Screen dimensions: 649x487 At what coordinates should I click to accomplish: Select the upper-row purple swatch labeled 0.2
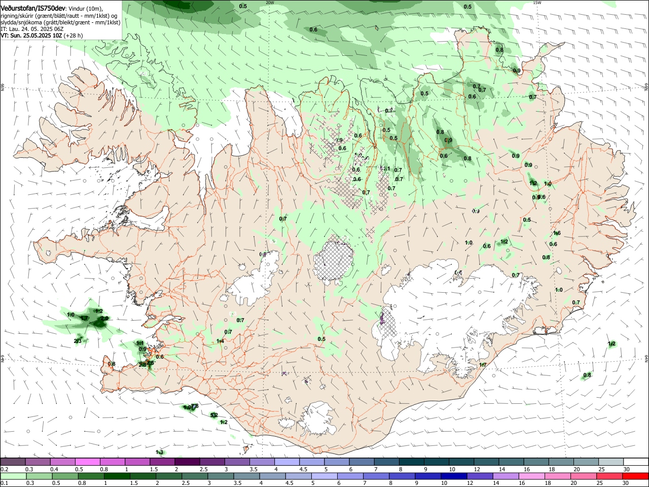tap(13, 462)
